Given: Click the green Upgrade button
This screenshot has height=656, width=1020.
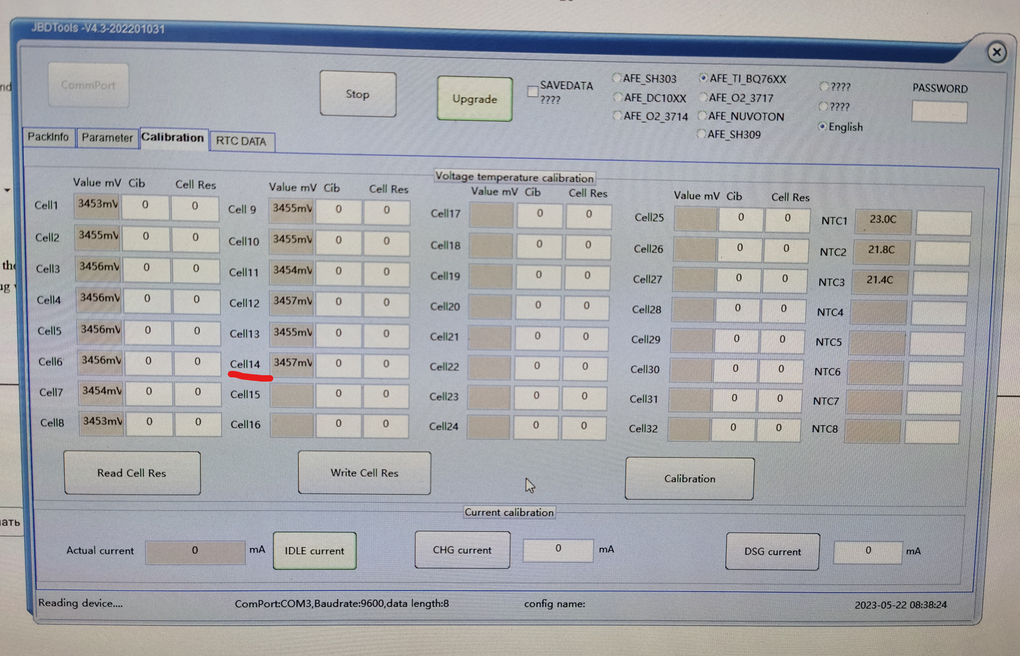Looking at the screenshot, I should 474,99.
